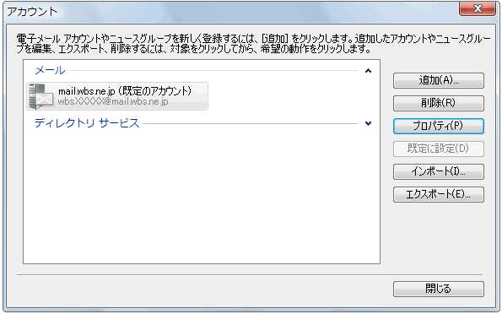Click the ディレクトリ サービス heading
Image resolution: width=502 pixels, height=314 pixels.
[87, 123]
